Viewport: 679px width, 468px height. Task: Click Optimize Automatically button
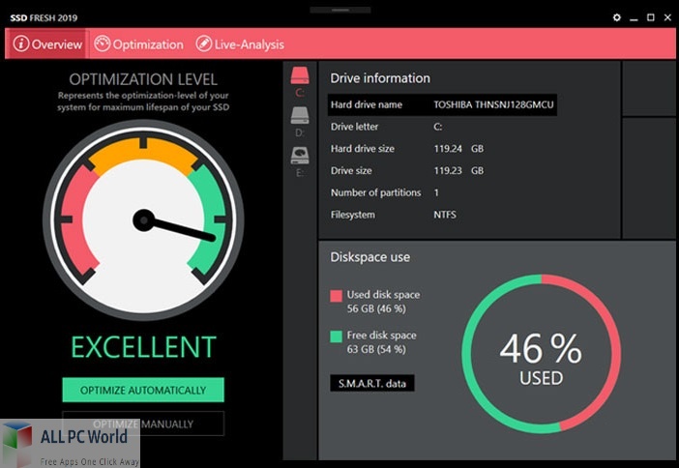click(x=143, y=390)
